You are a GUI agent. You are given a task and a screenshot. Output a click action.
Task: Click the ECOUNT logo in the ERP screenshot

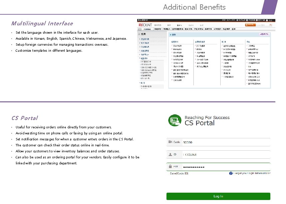click(145, 25)
